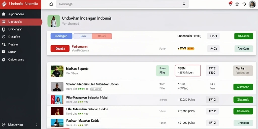The height and width of the screenshot is (129, 258).
Task: Go to the home icon in the top bar
Action: (51, 4)
